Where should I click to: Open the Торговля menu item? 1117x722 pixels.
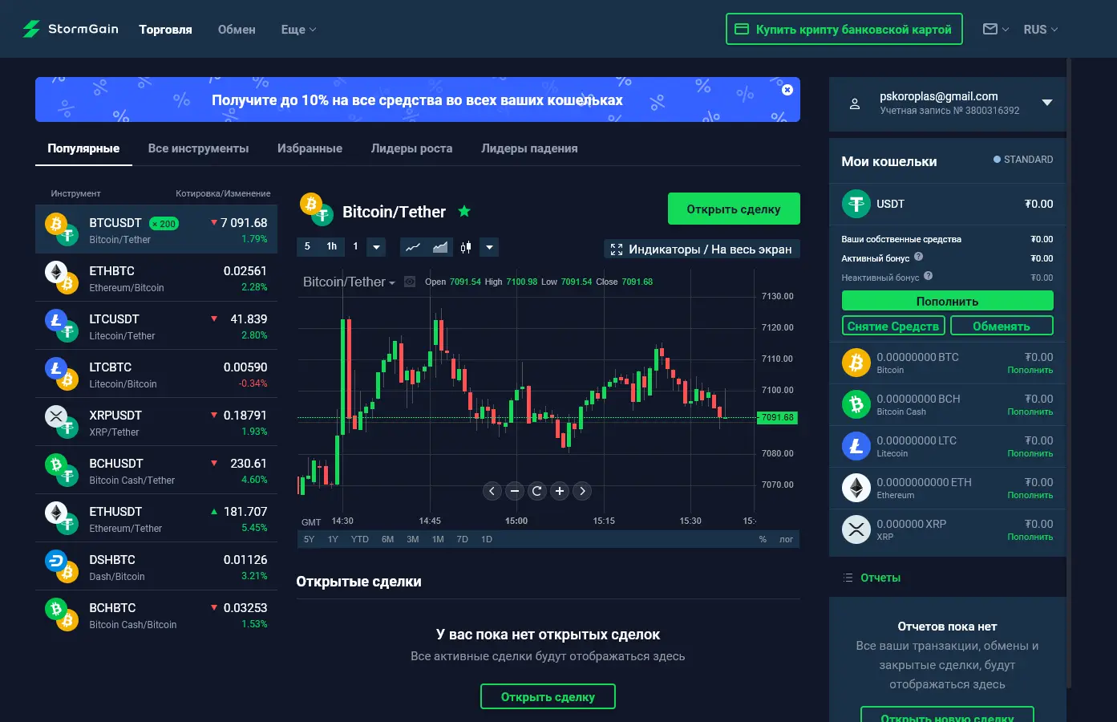(165, 29)
